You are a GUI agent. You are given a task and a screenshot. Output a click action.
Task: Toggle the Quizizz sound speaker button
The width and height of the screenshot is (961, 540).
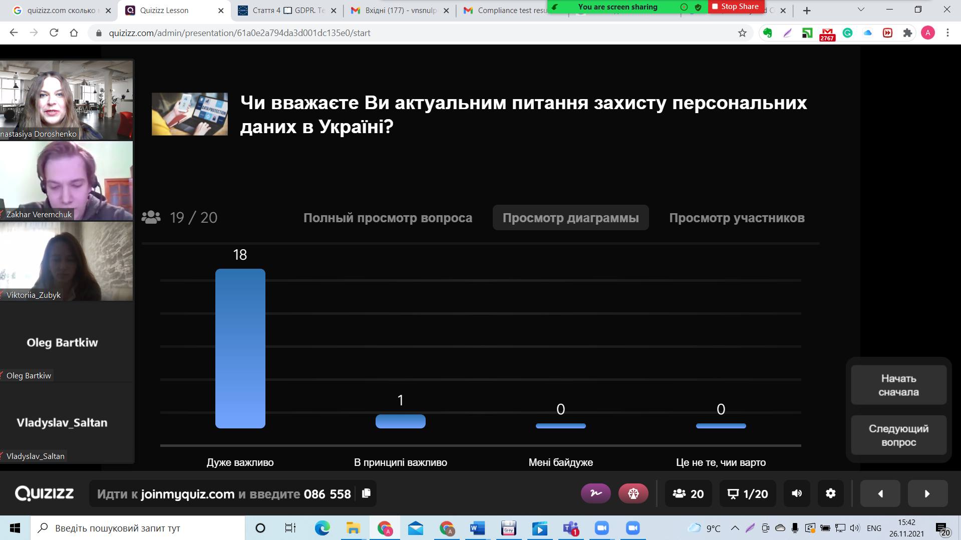(x=796, y=493)
